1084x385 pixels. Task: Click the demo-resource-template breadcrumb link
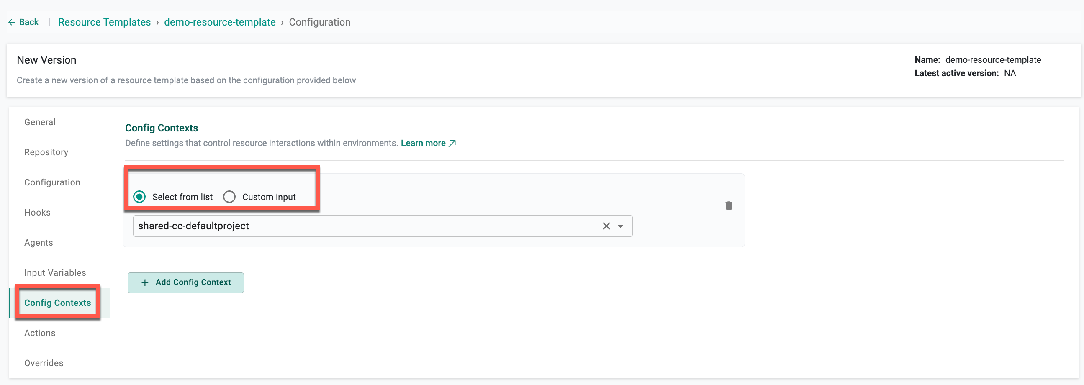[220, 22]
